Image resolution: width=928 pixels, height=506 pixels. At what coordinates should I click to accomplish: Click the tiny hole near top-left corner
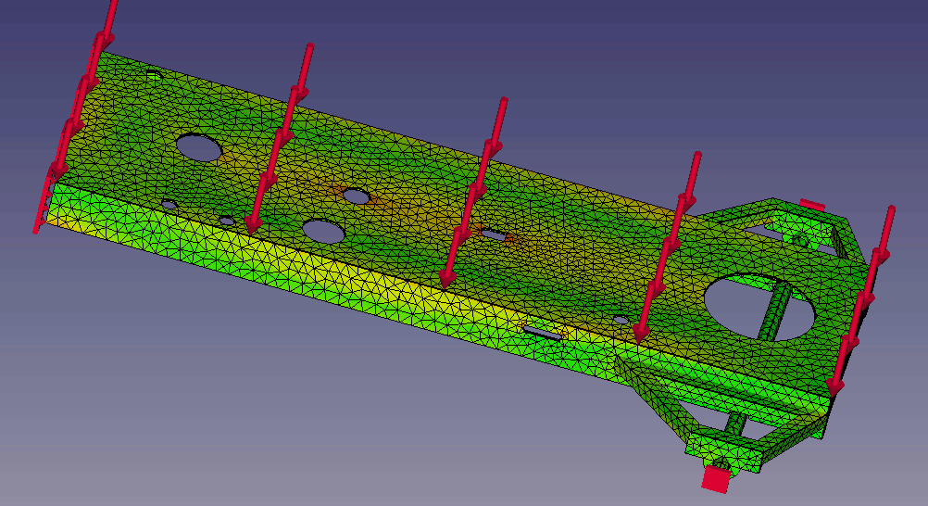click(154, 73)
